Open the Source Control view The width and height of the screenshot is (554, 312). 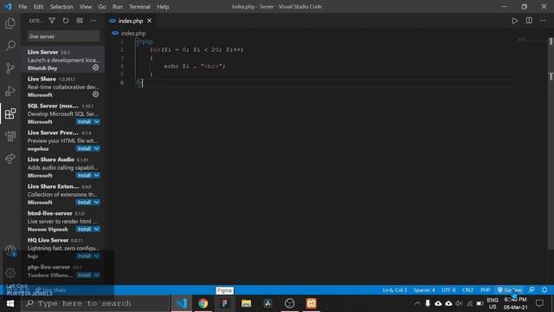coord(10,68)
